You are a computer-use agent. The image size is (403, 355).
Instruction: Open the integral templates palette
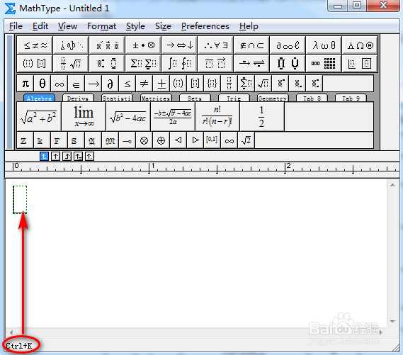click(x=180, y=63)
